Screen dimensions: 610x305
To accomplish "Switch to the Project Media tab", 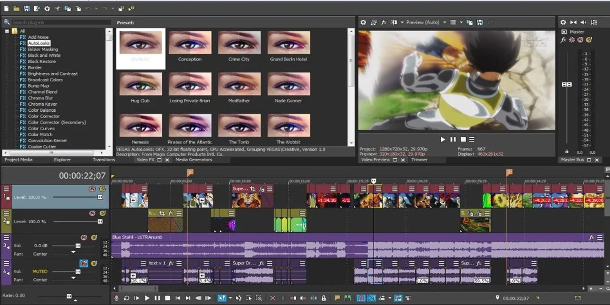I will point(18,160).
